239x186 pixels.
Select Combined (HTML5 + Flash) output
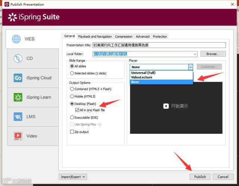pyautogui.click(x=72, y=89)
